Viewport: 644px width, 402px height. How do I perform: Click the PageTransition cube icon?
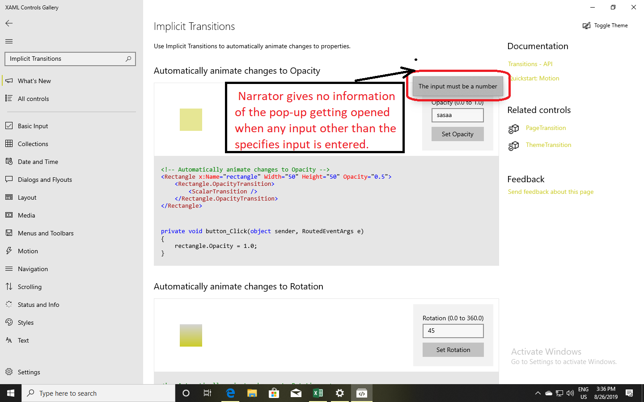point(513,128)
